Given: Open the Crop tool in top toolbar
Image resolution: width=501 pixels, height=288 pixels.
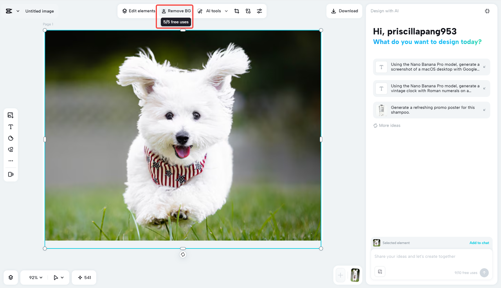Looking at the screenshot, I should click(x=236, y=11).
